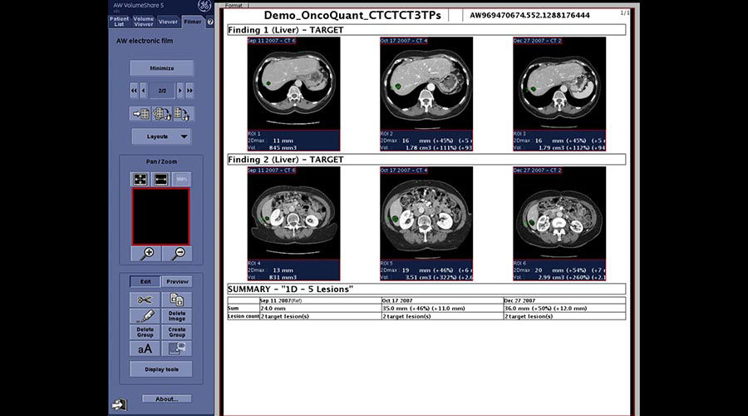Select the scissors cut tool
The image size is (748, 416).
coord(145,300)
